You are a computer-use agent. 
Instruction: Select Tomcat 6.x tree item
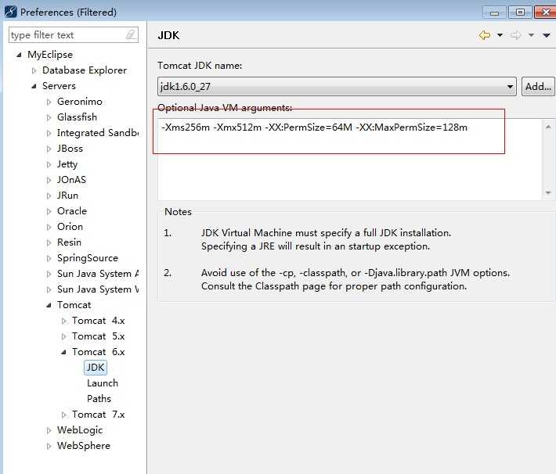(98, 351)
